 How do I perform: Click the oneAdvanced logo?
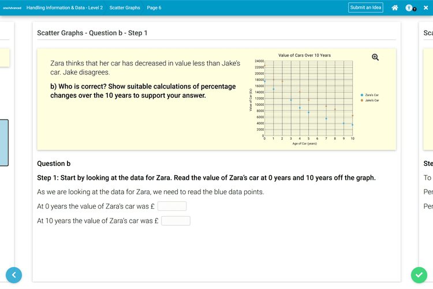point(12,8)
